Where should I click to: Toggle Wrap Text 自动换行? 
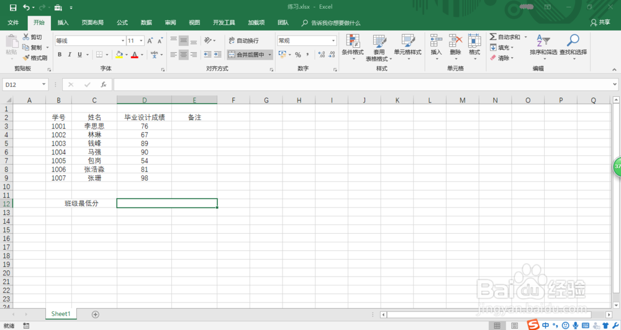point(243,40)
